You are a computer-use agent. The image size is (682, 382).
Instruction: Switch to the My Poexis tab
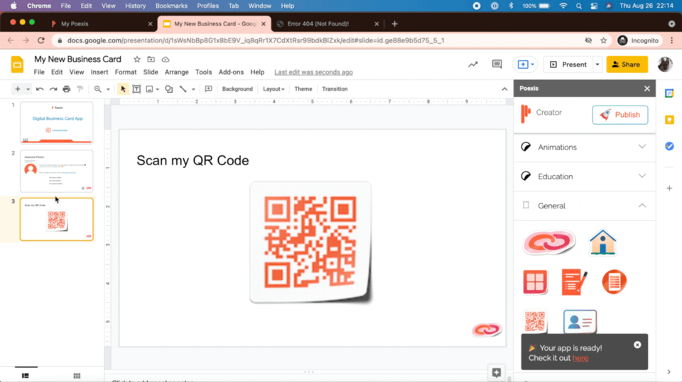101,24
